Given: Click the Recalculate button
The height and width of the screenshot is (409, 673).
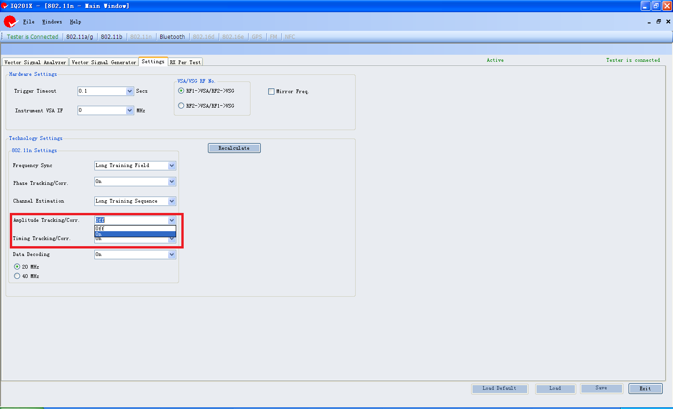Looking at the screenshot, I should pos(234,148).
